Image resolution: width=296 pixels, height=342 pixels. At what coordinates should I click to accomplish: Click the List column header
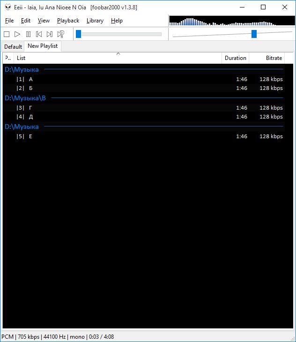point(21,58)
